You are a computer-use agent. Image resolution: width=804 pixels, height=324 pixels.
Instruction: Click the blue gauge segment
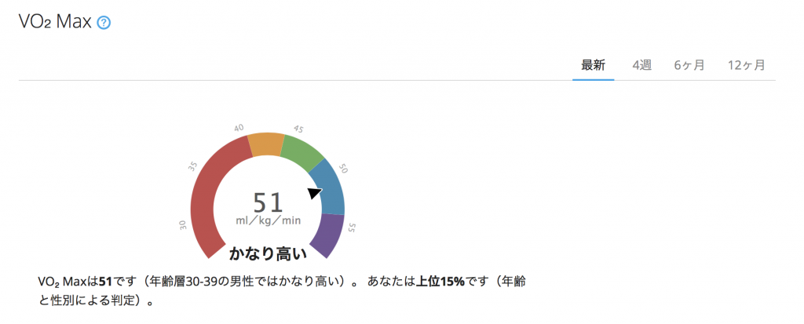(x=329, y=186)
